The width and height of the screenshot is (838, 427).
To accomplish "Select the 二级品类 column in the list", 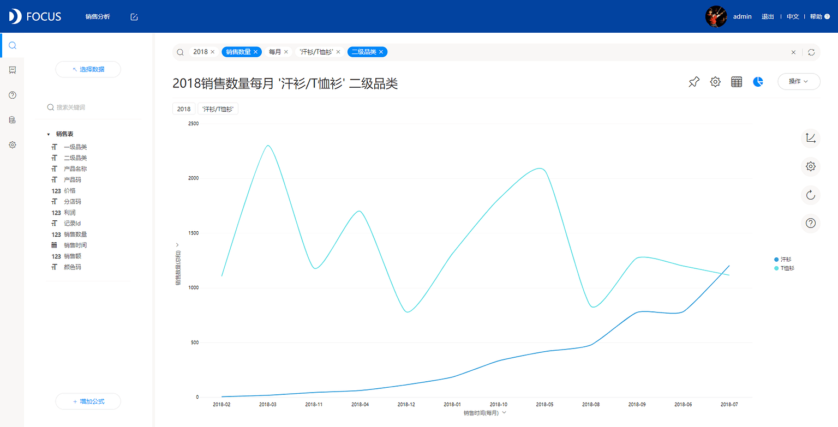I will click(75, 158).
